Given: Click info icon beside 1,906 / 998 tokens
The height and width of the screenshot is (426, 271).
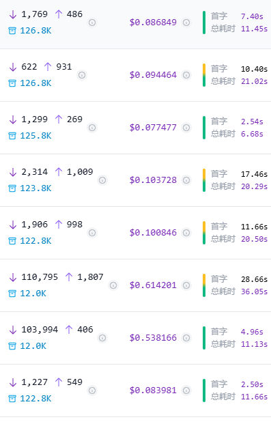Looking at the screenshot, I should [x=92, y=233].
